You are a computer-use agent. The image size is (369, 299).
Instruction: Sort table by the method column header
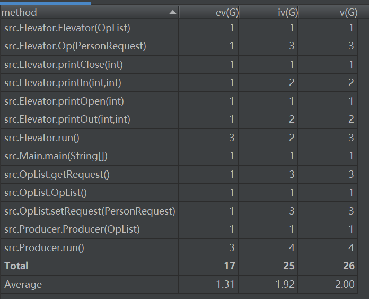click(90, 12)
